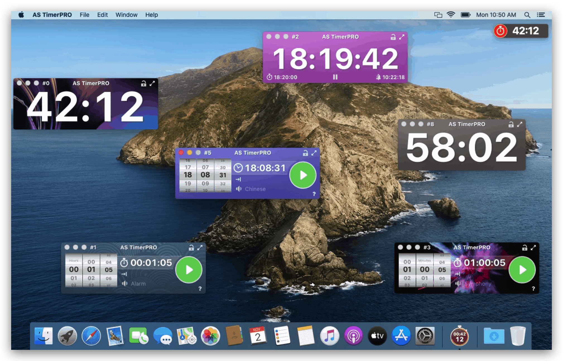
Task: Click the help question mark in timer #5
Action: click(314, 194)
